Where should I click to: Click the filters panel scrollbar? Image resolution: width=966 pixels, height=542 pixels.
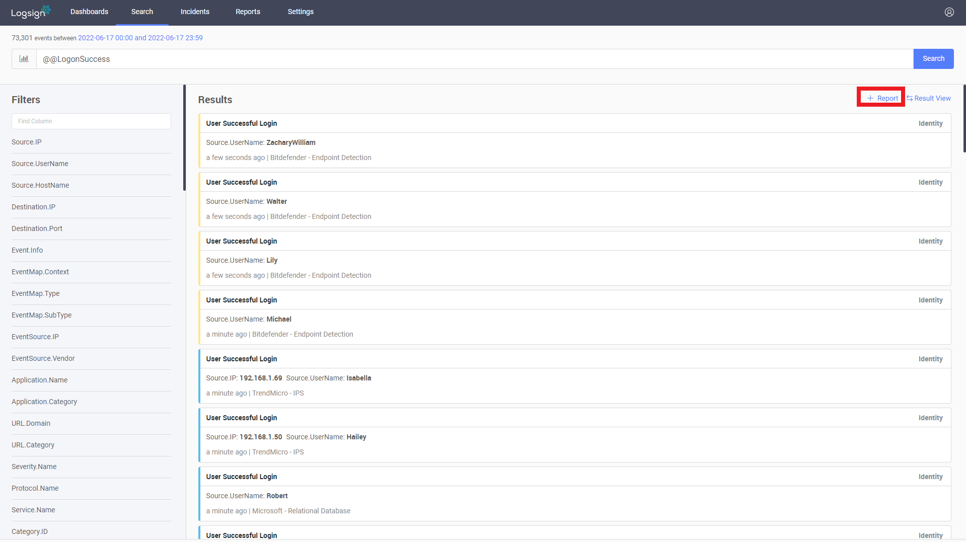click(184, 138)
